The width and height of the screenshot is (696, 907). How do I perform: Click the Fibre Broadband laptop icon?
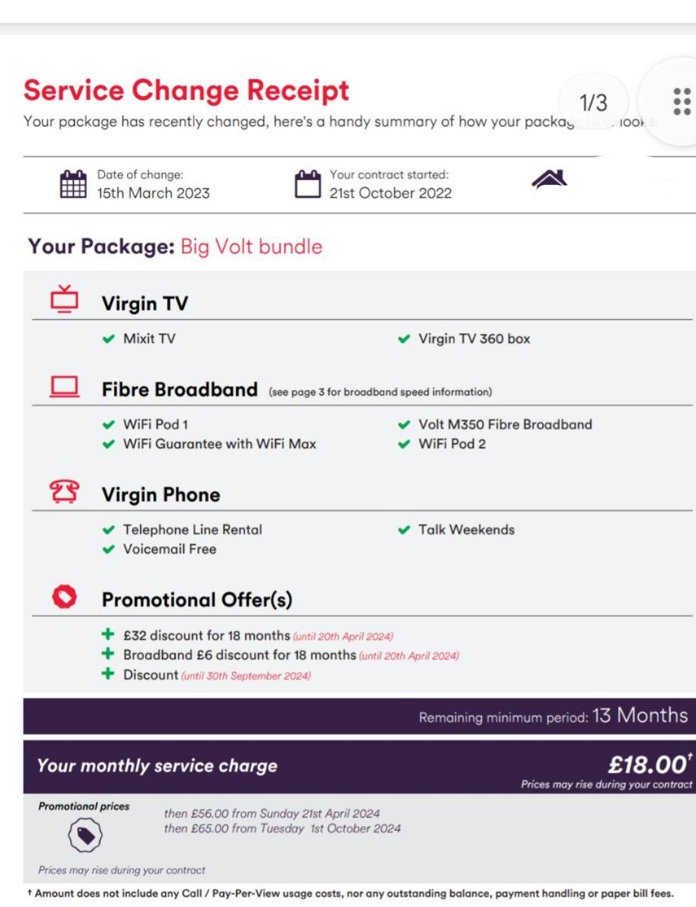[x=64, y=387]
